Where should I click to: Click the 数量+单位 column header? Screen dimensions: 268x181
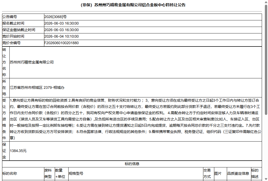[x=62, y=174]
